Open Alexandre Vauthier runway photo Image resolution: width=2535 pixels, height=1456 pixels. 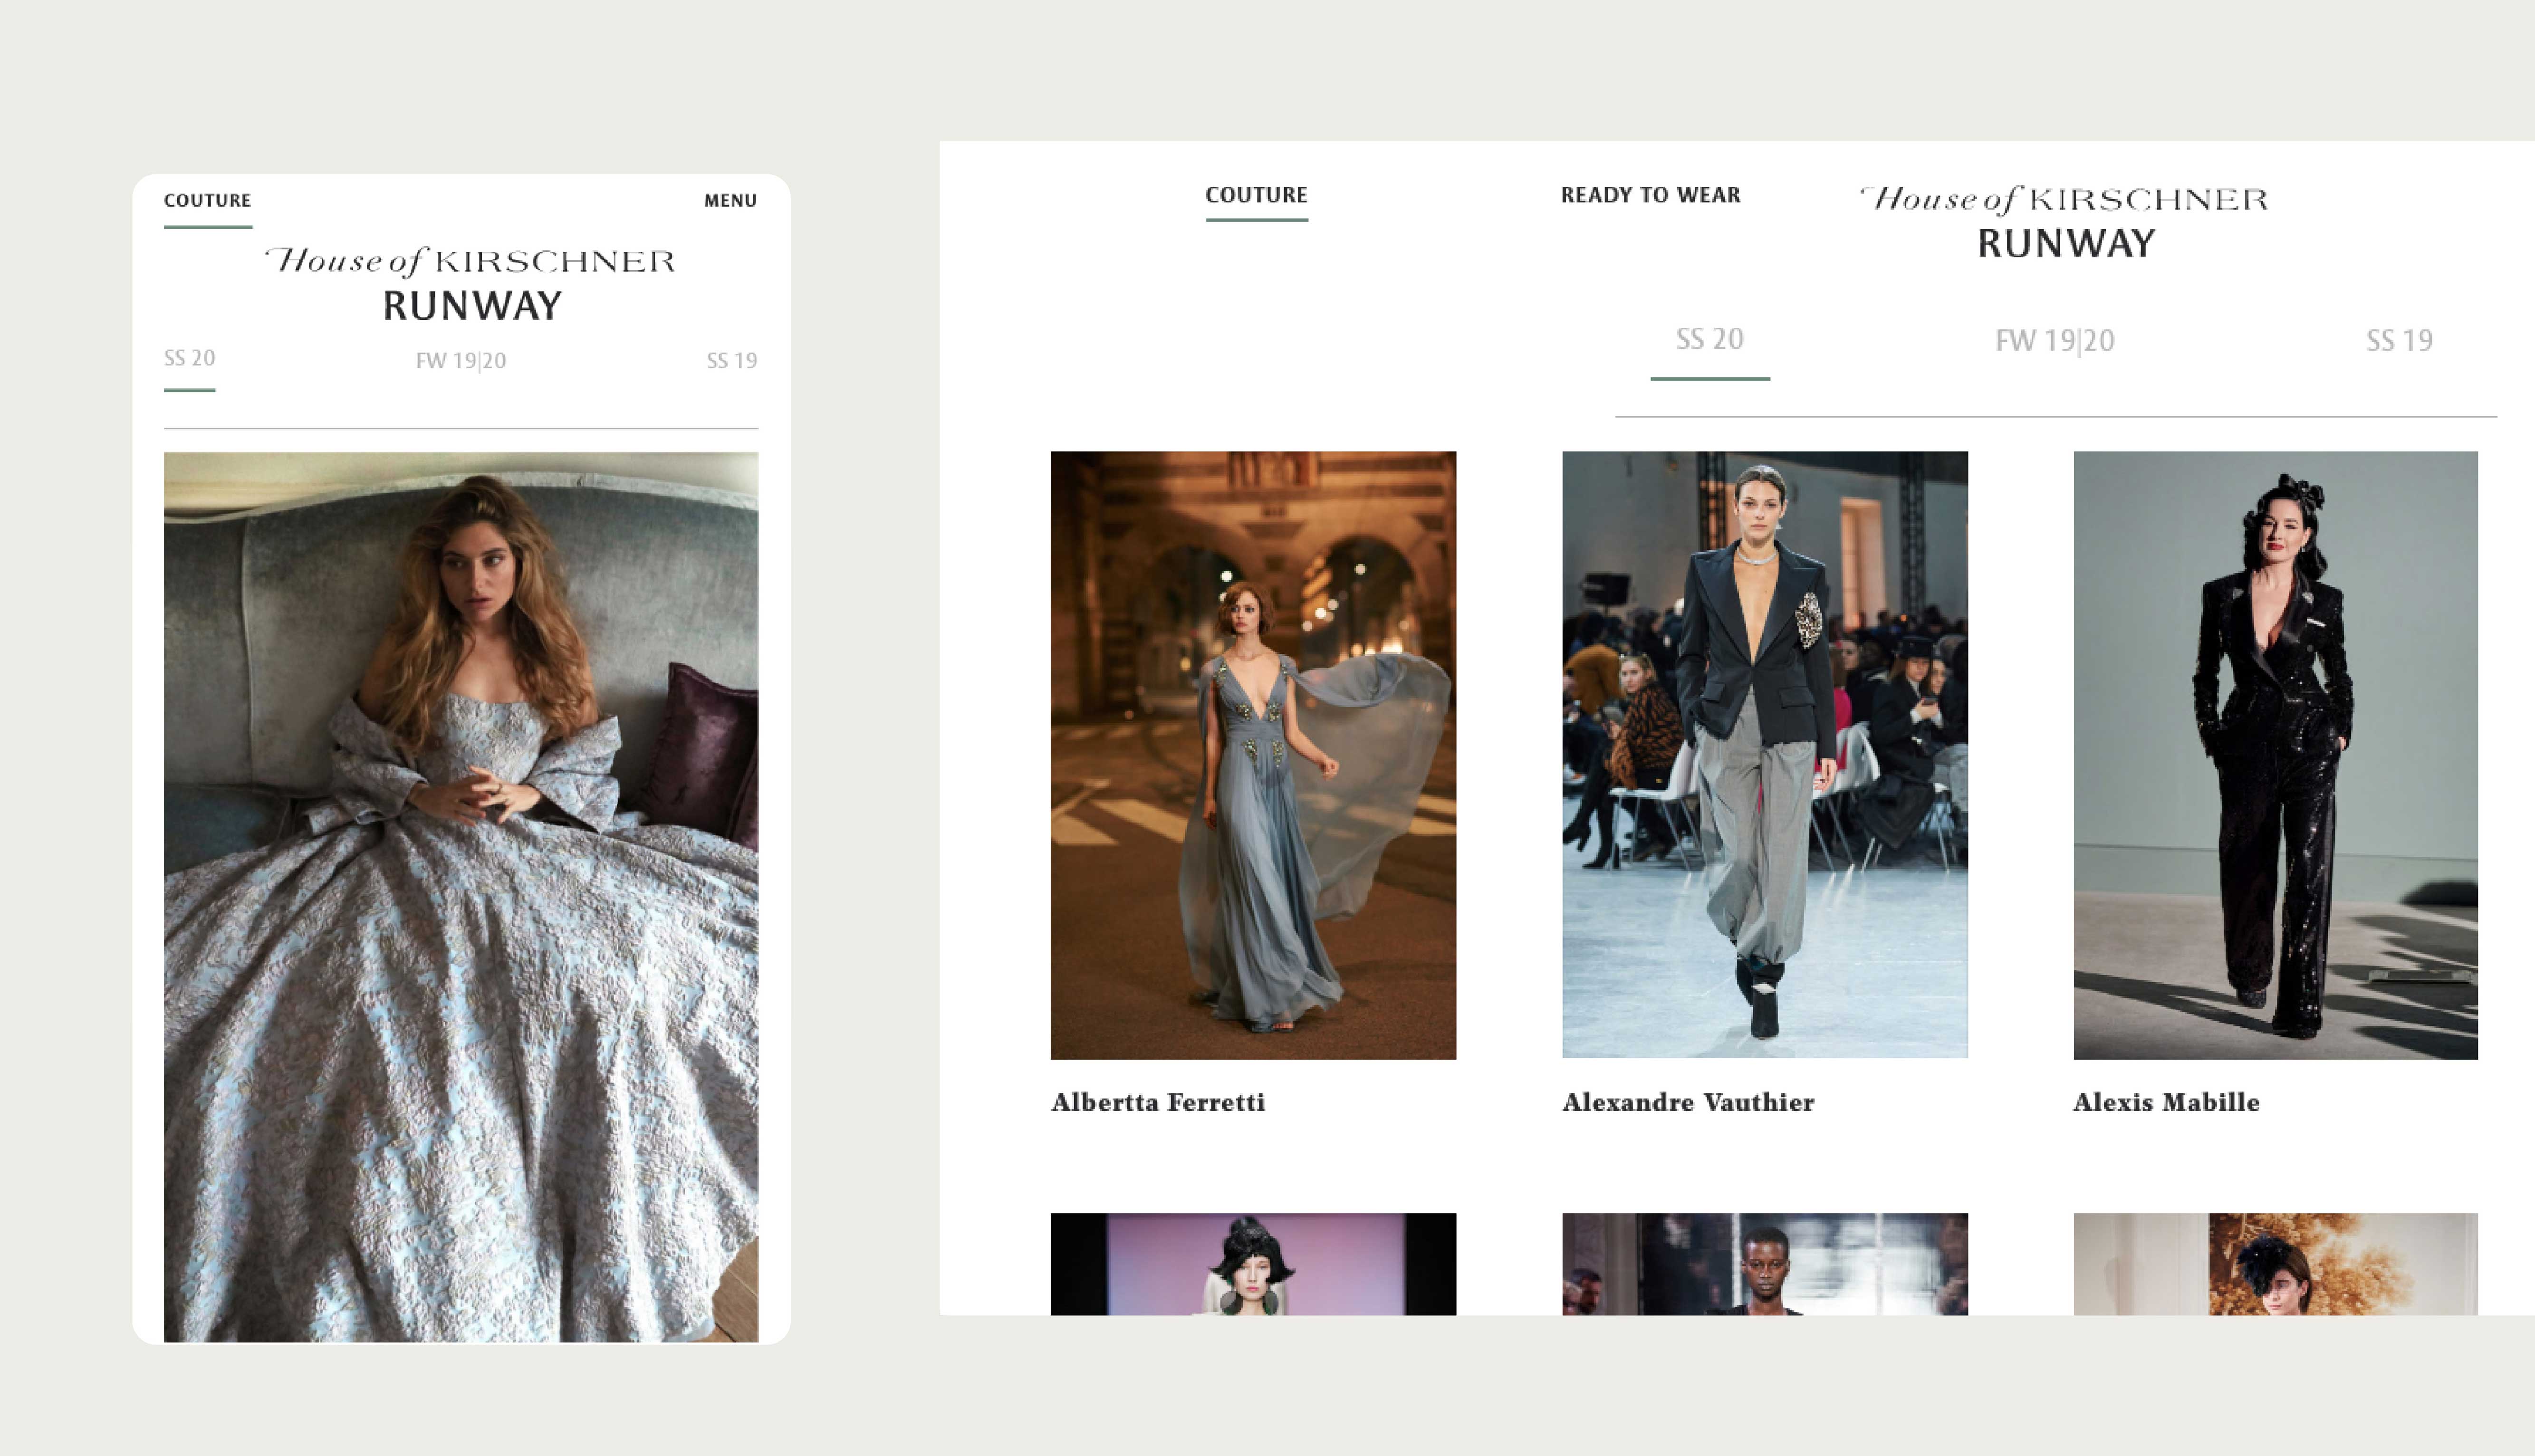[1764, 755]
